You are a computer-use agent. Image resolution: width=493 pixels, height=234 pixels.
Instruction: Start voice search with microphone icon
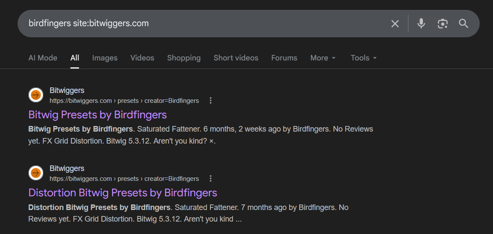coord(421,24)
